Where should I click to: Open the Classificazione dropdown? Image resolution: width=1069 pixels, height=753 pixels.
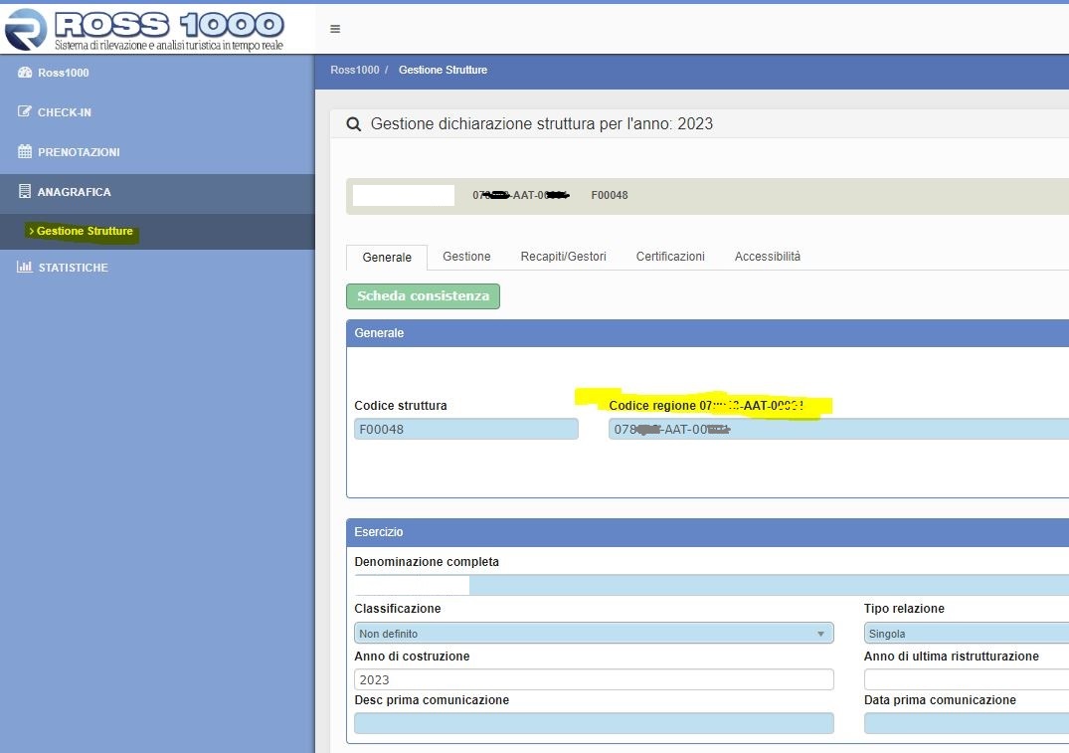tap(594, 634)
